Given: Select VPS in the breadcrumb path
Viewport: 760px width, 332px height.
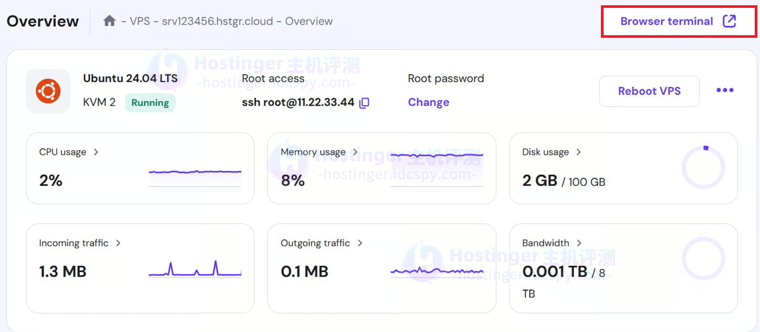Looking at the screenshot, I should point(140,22).
